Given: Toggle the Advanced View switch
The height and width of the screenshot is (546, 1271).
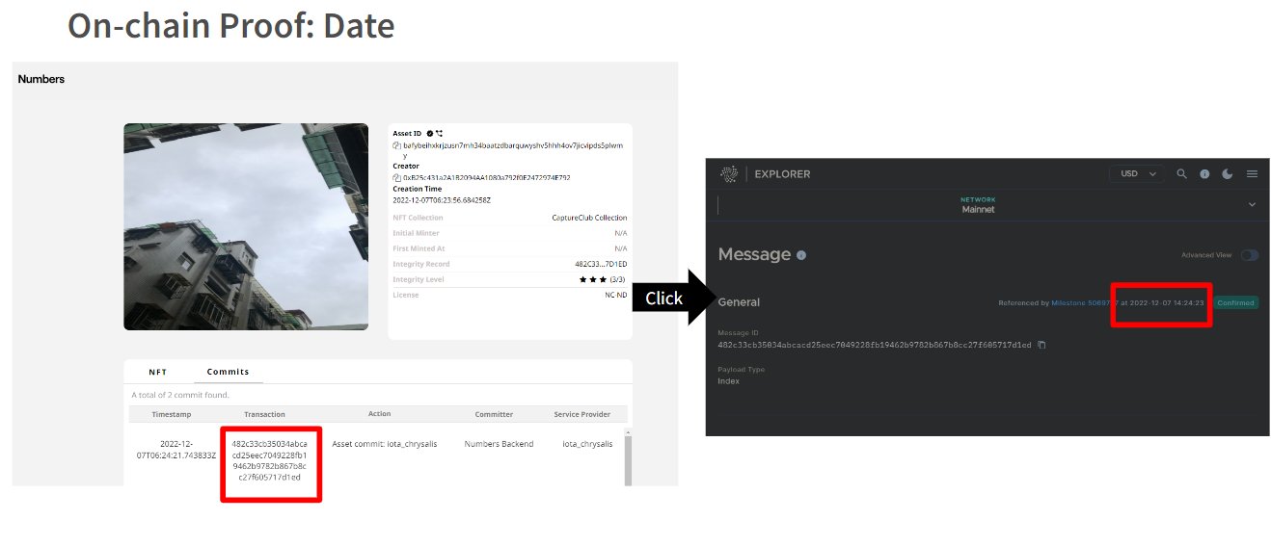Looking at the screenshot, I should (1250, 255).
